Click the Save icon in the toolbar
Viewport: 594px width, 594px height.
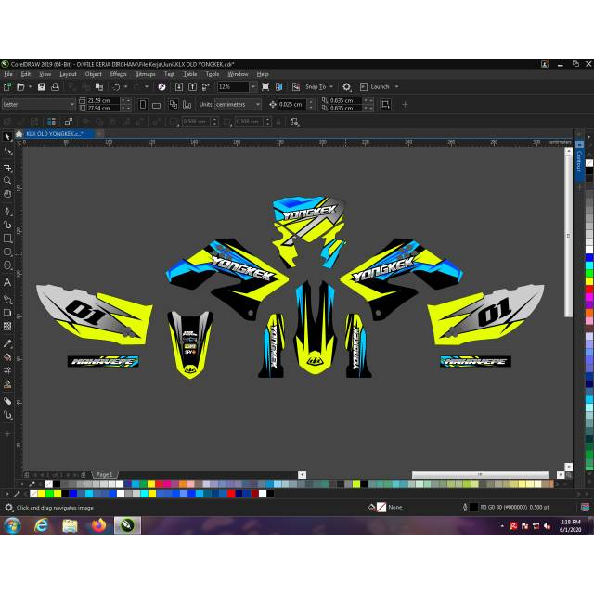tap(43, 86)
